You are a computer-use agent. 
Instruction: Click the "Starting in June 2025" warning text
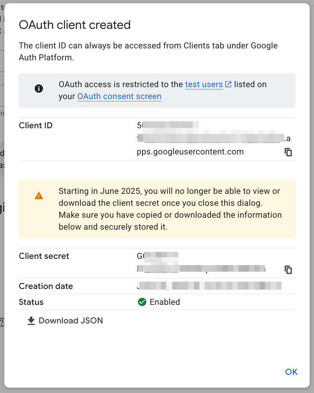click(x=170, y=209)
